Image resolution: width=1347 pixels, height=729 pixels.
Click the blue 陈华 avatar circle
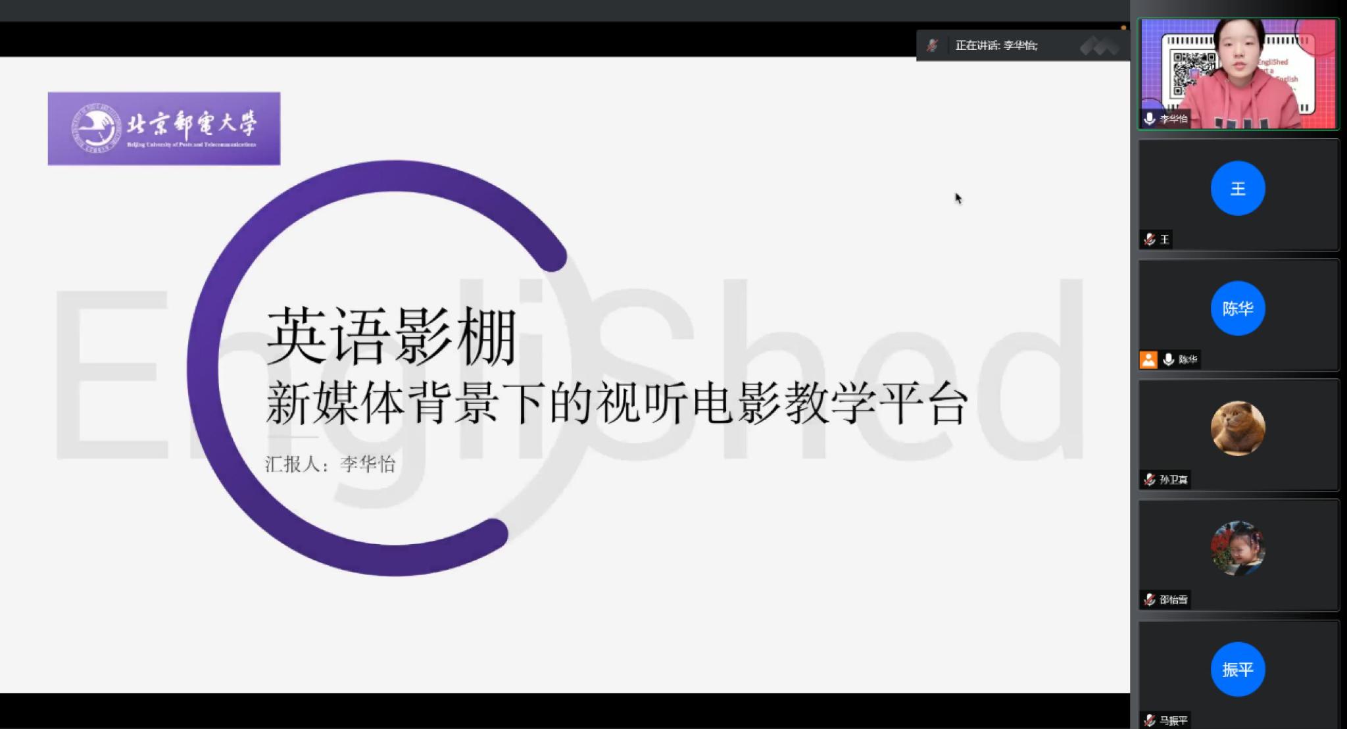click(1238, 309)
